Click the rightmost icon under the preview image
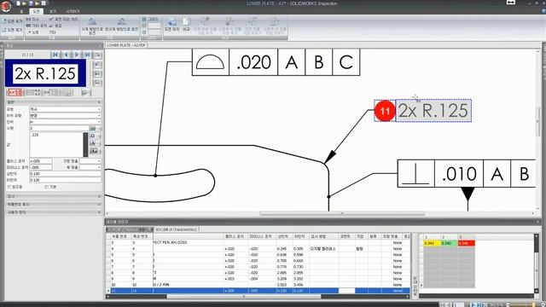 click(x=84, y=92)
